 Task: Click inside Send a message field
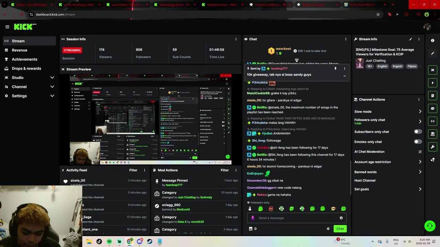coord(297,218)
